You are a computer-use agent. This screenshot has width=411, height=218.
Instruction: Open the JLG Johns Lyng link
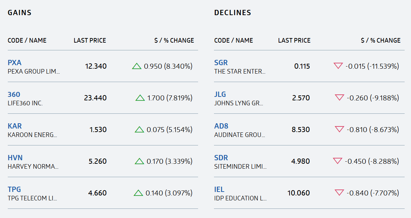tap(220, 94)
